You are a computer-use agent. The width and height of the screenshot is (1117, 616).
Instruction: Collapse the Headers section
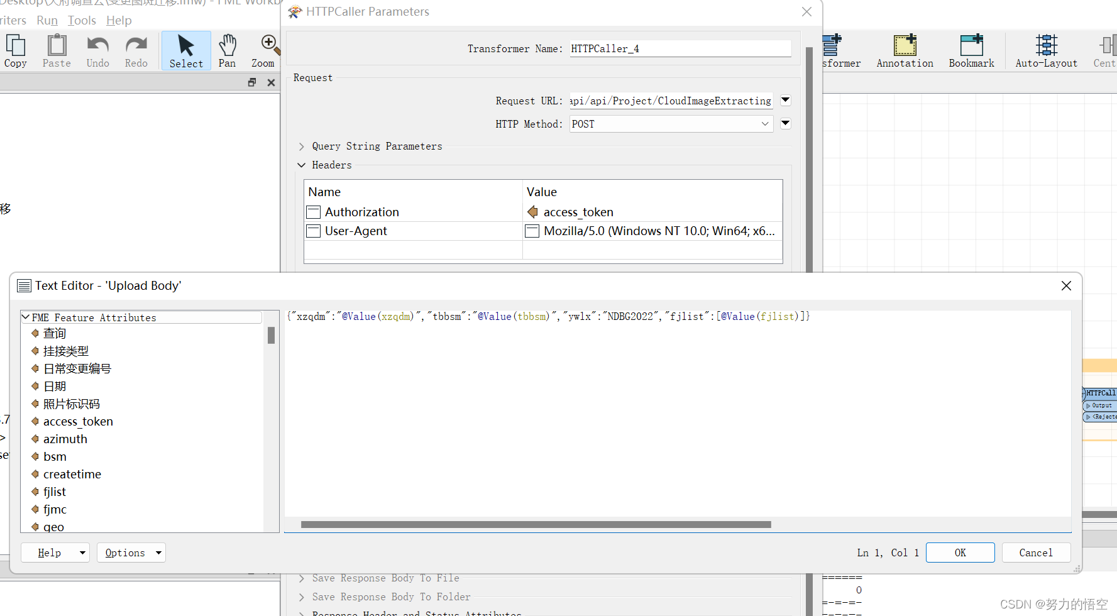pyautogui.click(x=302, y=165)
